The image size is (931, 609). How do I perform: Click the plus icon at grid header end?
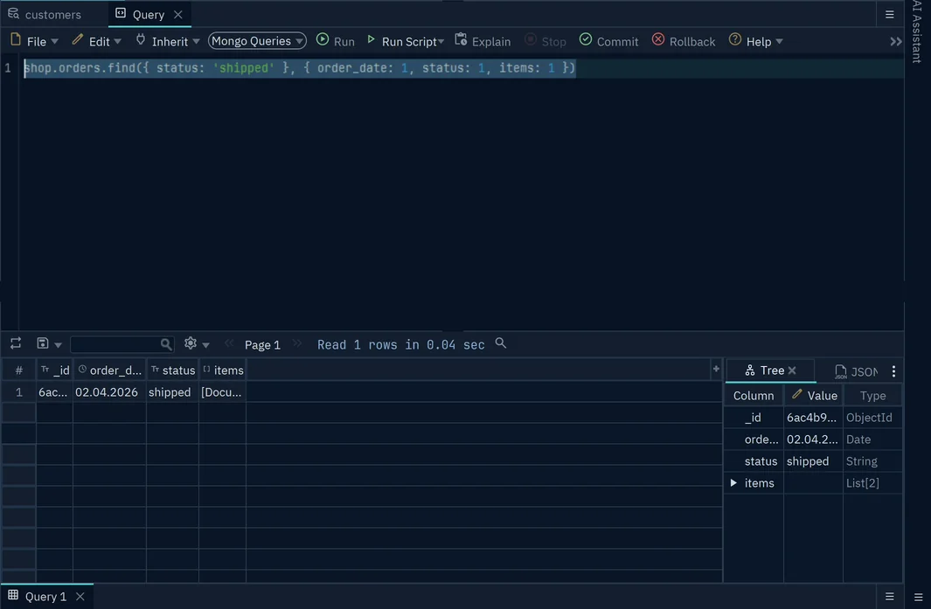point(716,370)
